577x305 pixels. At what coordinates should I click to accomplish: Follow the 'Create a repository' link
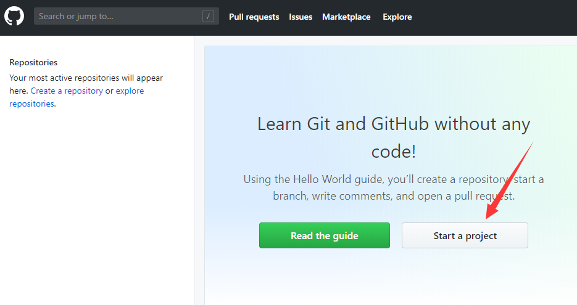click(67, 91)
